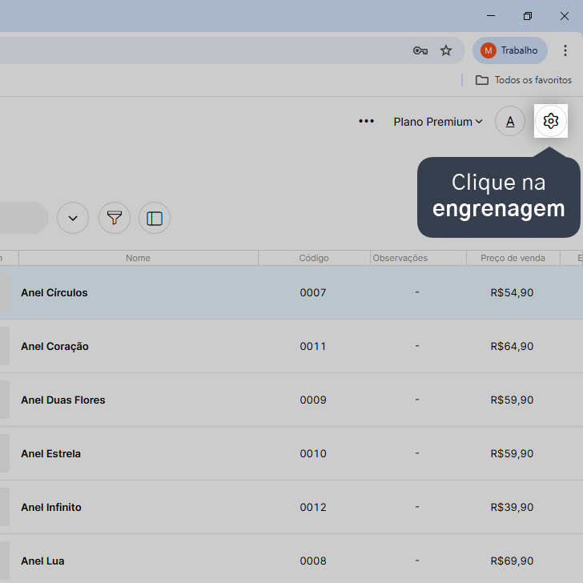The height and width of the screenshot is (583, 583).
Task: Click code 0011 cell
Action: tap(313, 346)
